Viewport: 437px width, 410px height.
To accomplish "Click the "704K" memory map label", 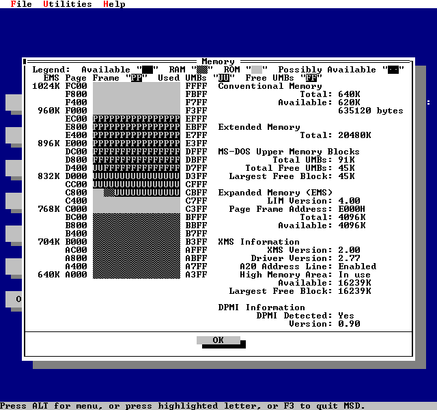I will (48, 242).
